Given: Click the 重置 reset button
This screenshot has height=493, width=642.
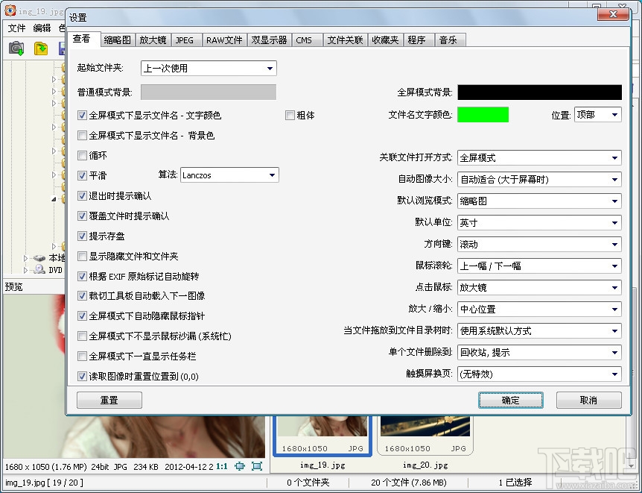Looking at the screenshot, I should [x=108, y=400].
